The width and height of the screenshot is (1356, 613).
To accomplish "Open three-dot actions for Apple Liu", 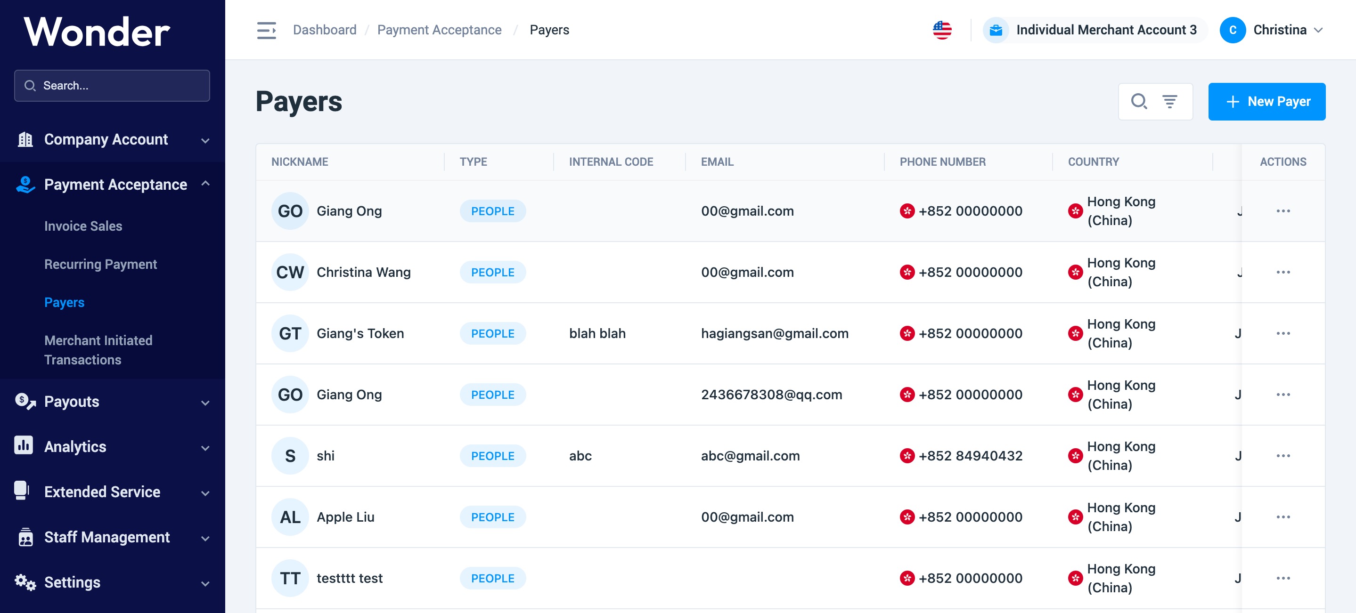I will click(x=1283, y=516).
